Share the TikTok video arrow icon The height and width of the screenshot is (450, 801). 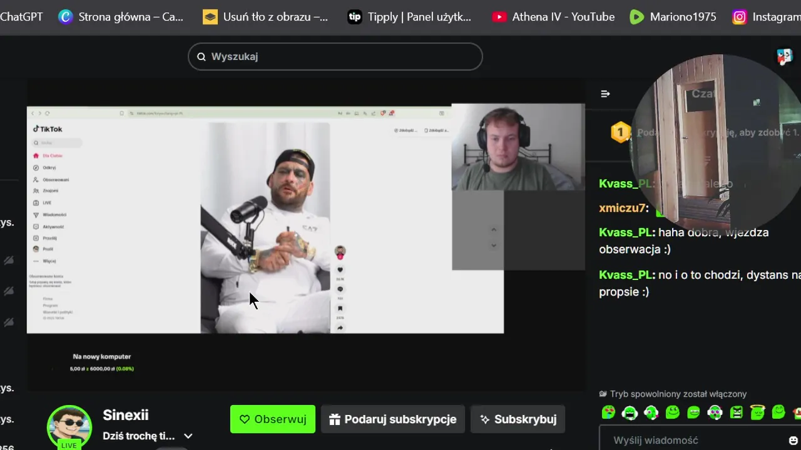tap(340, 327)
